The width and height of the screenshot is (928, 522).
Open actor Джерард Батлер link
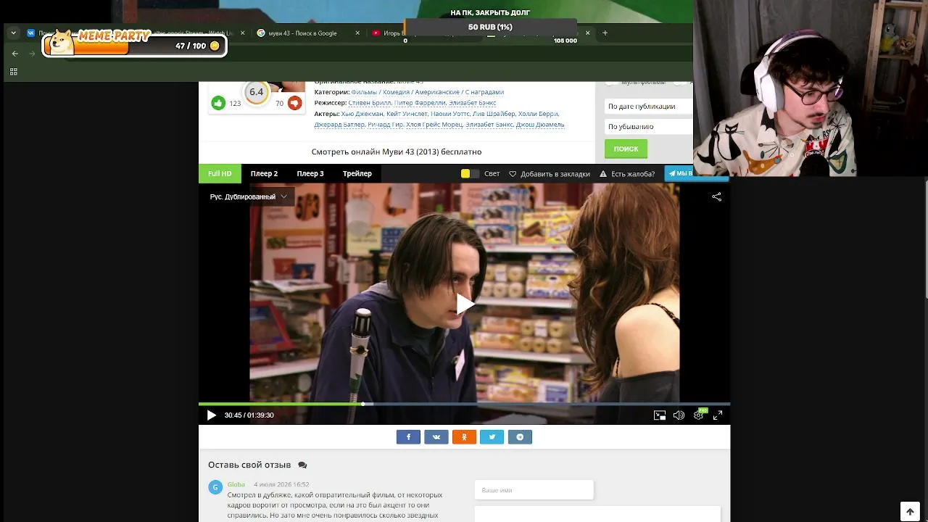339,125
